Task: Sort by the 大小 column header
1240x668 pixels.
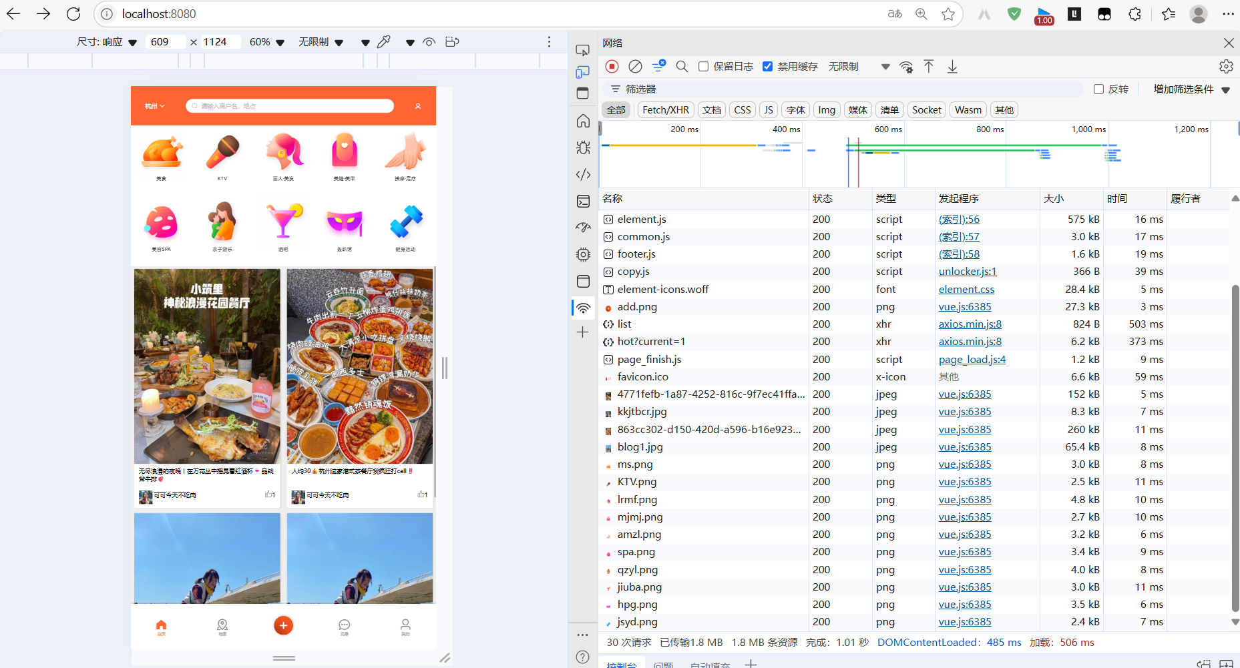Action: (x=1071, y=199)
